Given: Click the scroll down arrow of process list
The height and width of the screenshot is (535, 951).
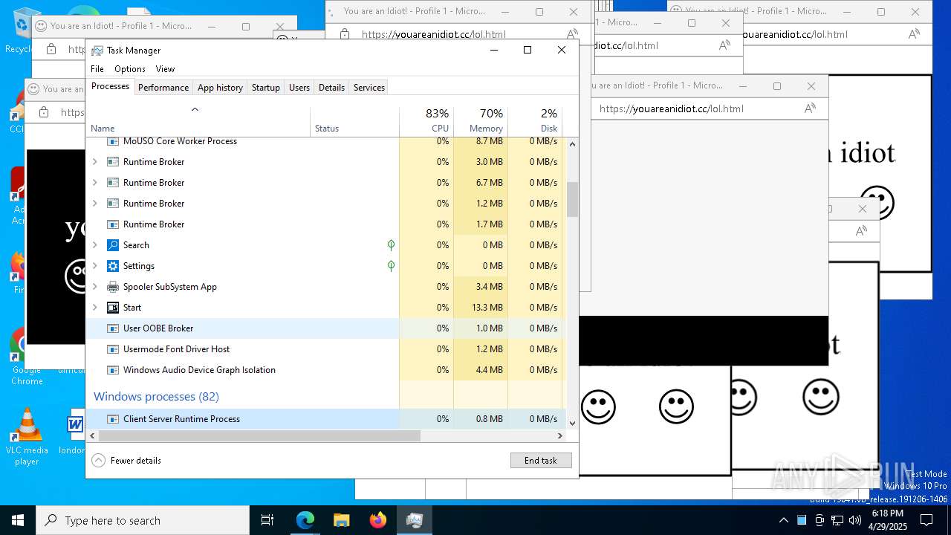Looking at the screenshot, I should click(x=572, y=423).
